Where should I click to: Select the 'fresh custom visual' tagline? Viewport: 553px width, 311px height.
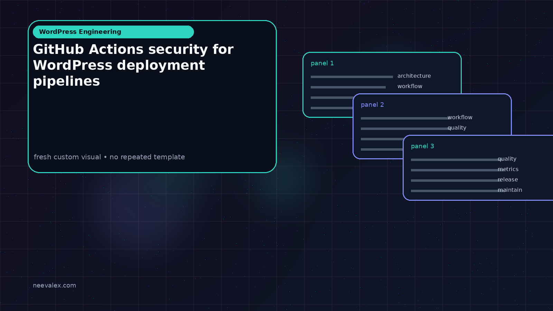tap(109, 157)
